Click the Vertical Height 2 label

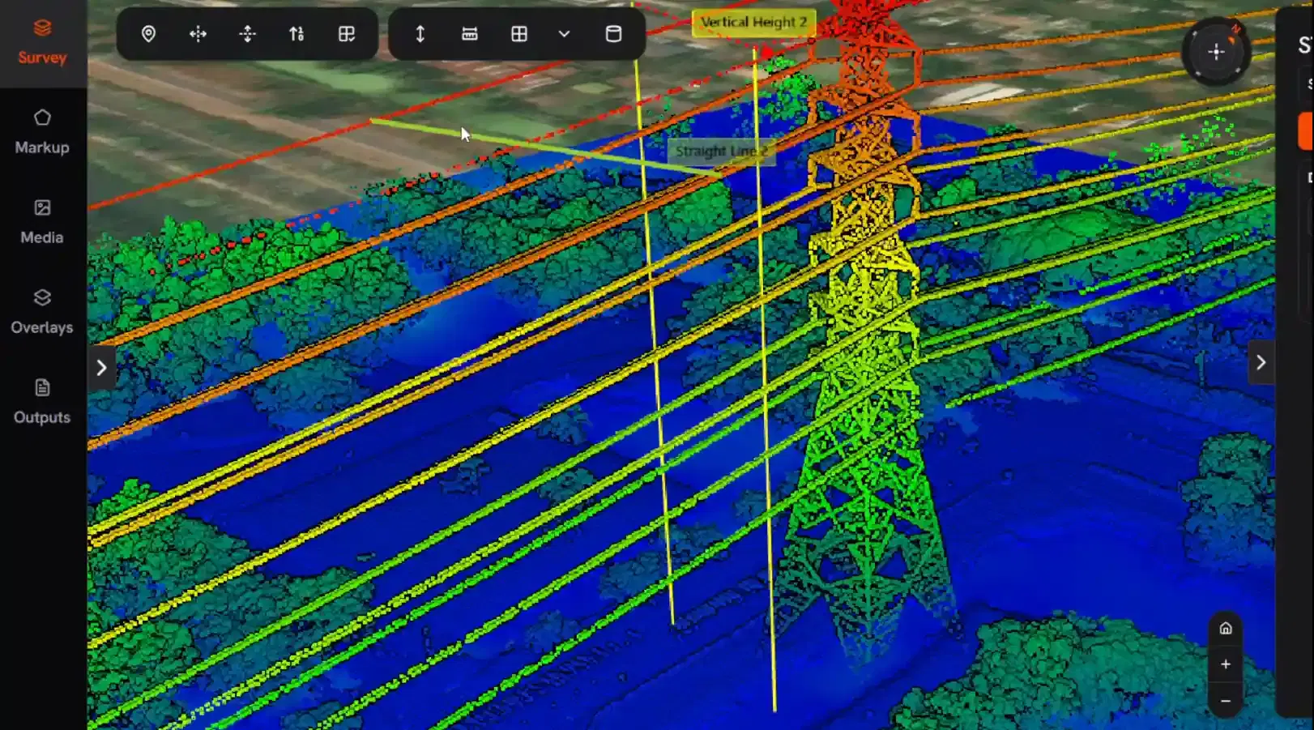click(753, 22)
